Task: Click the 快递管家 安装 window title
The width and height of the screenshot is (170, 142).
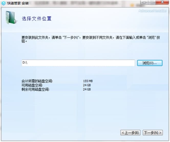Action: click(x=18, y=3)
